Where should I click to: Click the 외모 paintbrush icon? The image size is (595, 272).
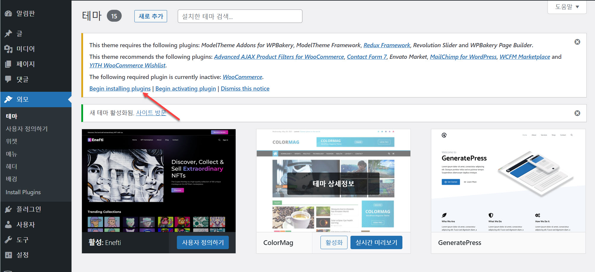8,99
